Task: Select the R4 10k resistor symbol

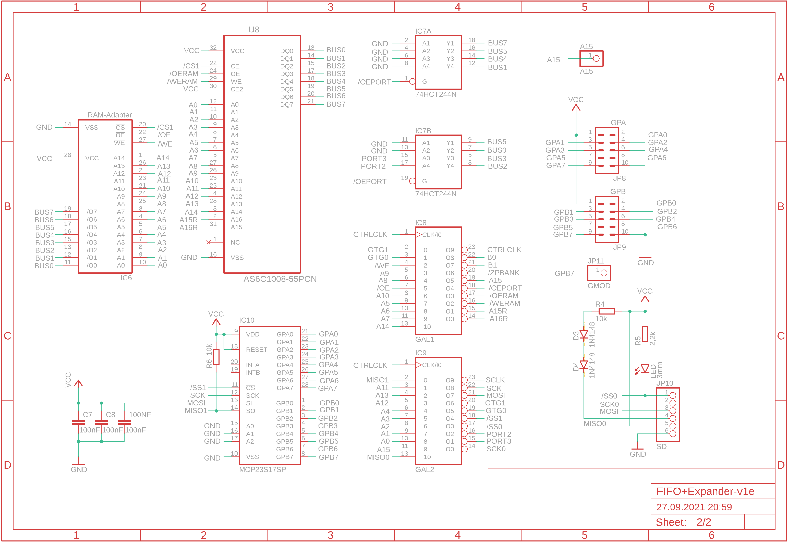Action: (607, 311)
